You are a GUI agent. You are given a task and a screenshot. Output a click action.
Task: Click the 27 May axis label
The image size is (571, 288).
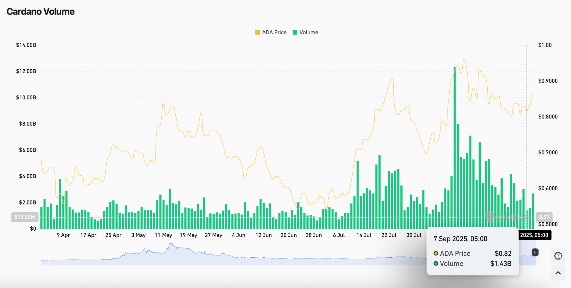(214, 235)
